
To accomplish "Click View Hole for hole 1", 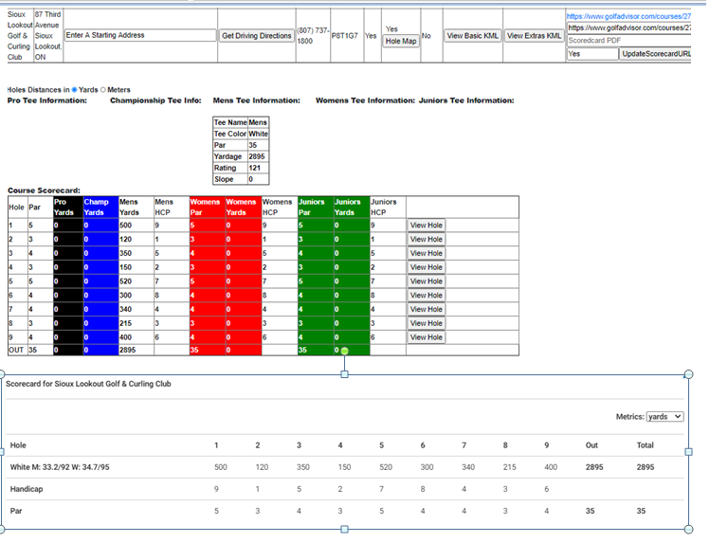I will tap(427, 226).
